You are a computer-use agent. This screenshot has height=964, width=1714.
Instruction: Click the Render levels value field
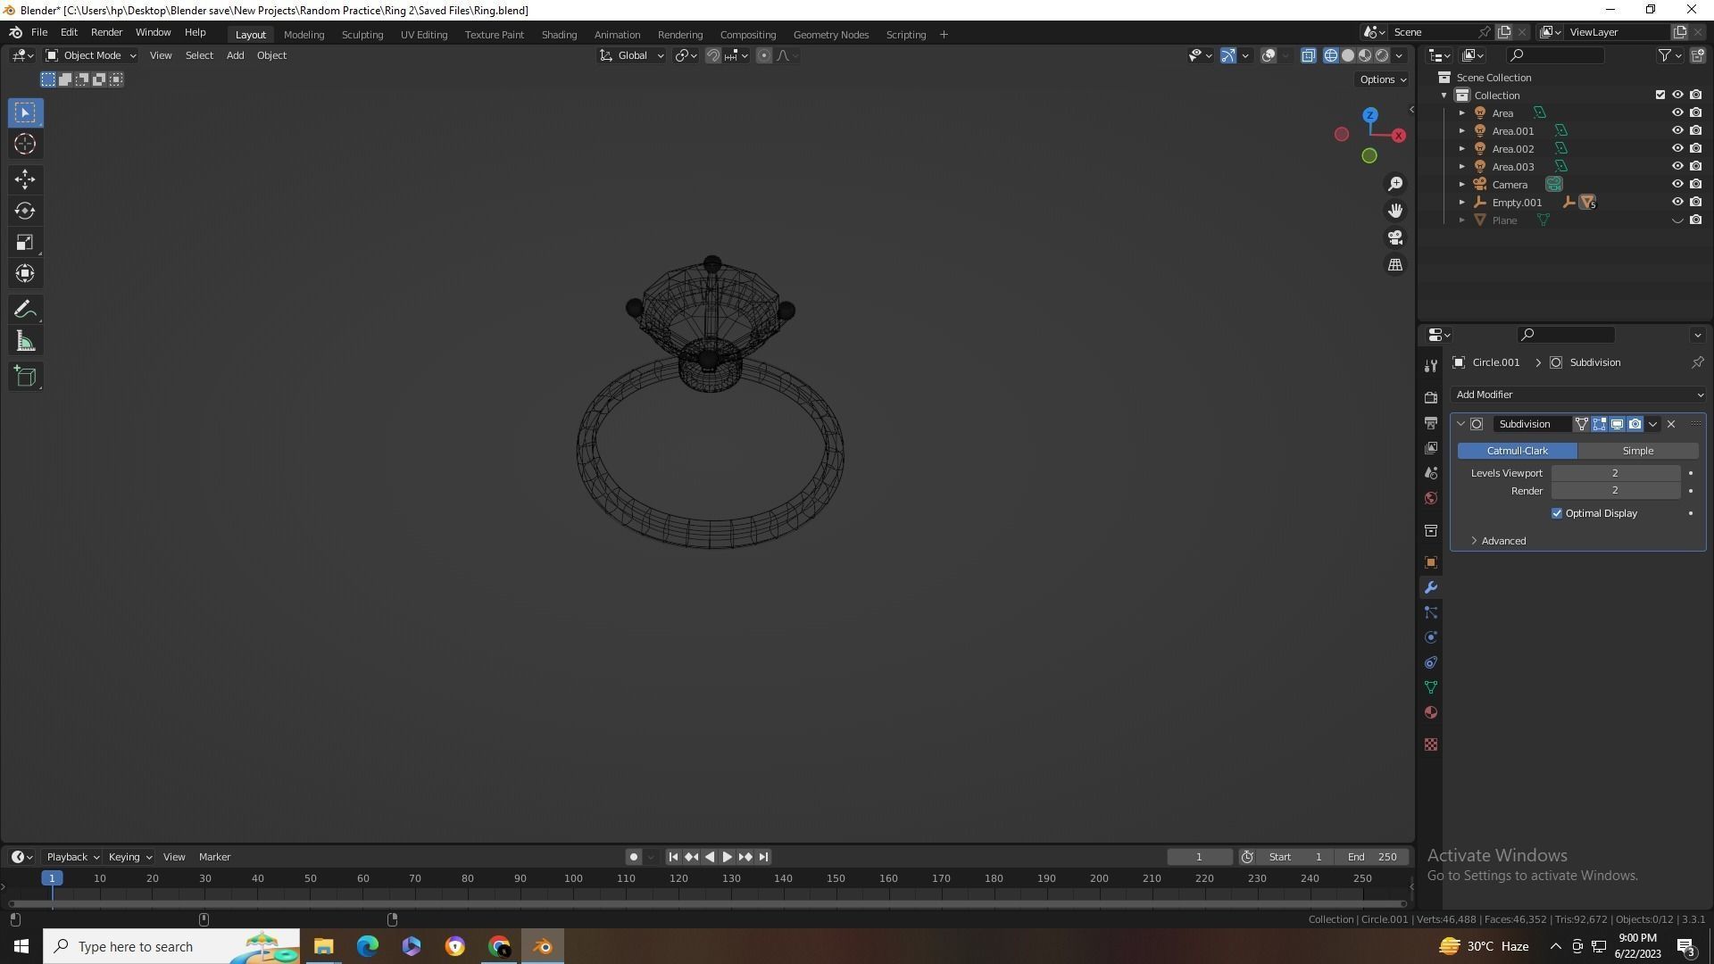(1616, 491)
